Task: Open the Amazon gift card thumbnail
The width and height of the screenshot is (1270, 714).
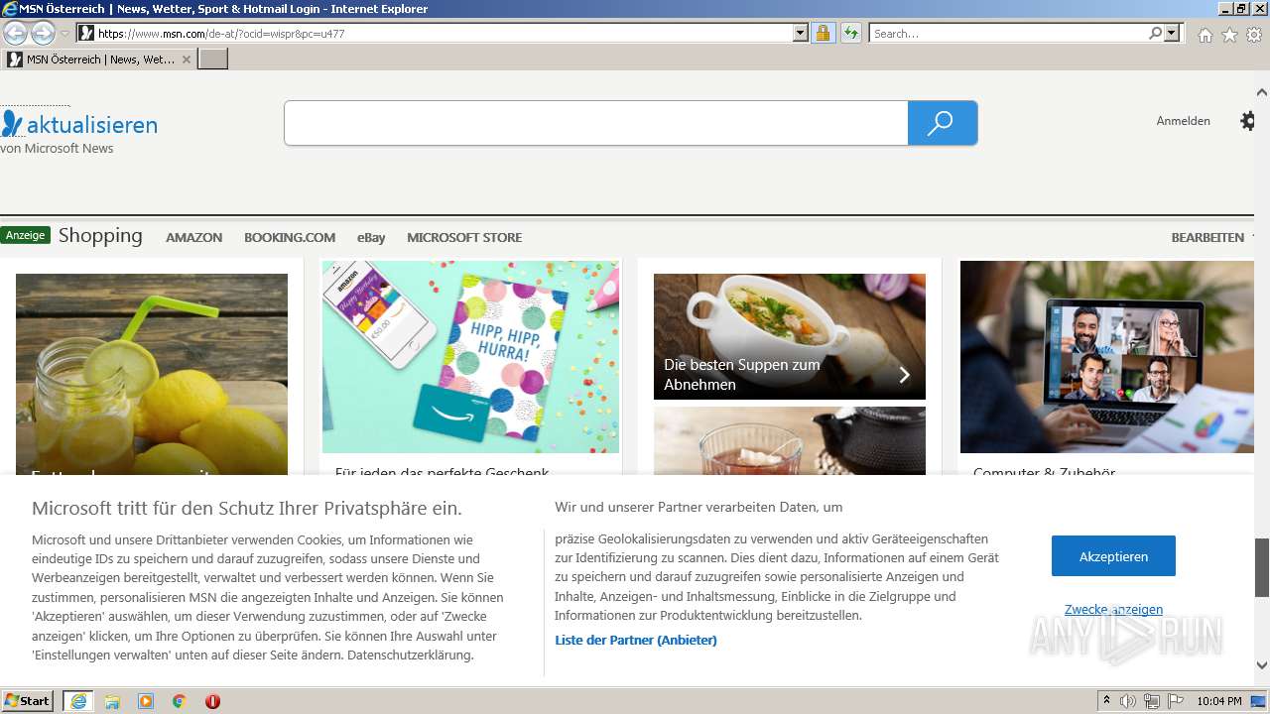Action: click(x=470, y=357)
